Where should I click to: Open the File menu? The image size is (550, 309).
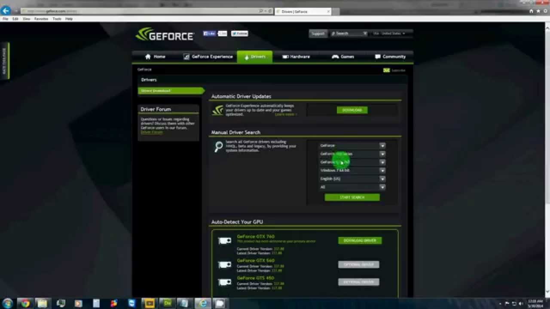(x=5, y=19)
